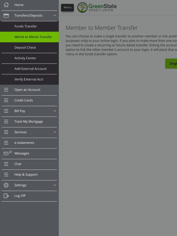Viewport: 177px width, 236px height.
Task: Open Track My Mortgage label
Action: (x=29, y=121)
